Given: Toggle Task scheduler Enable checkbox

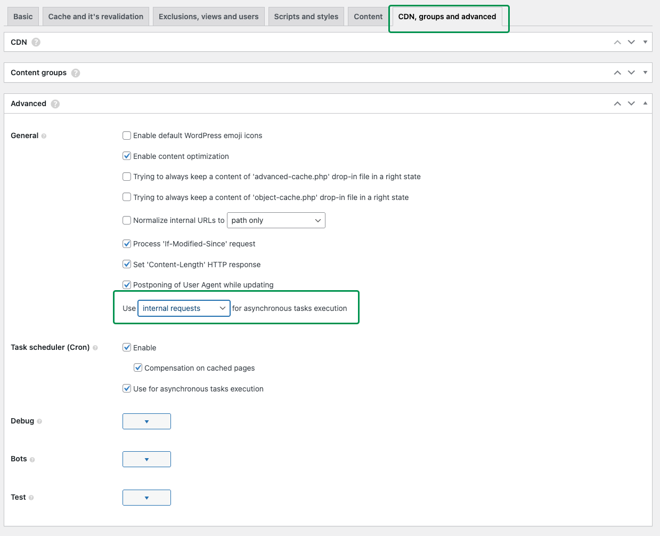Looking at the screenshot, I should click(x=127, y=348).
